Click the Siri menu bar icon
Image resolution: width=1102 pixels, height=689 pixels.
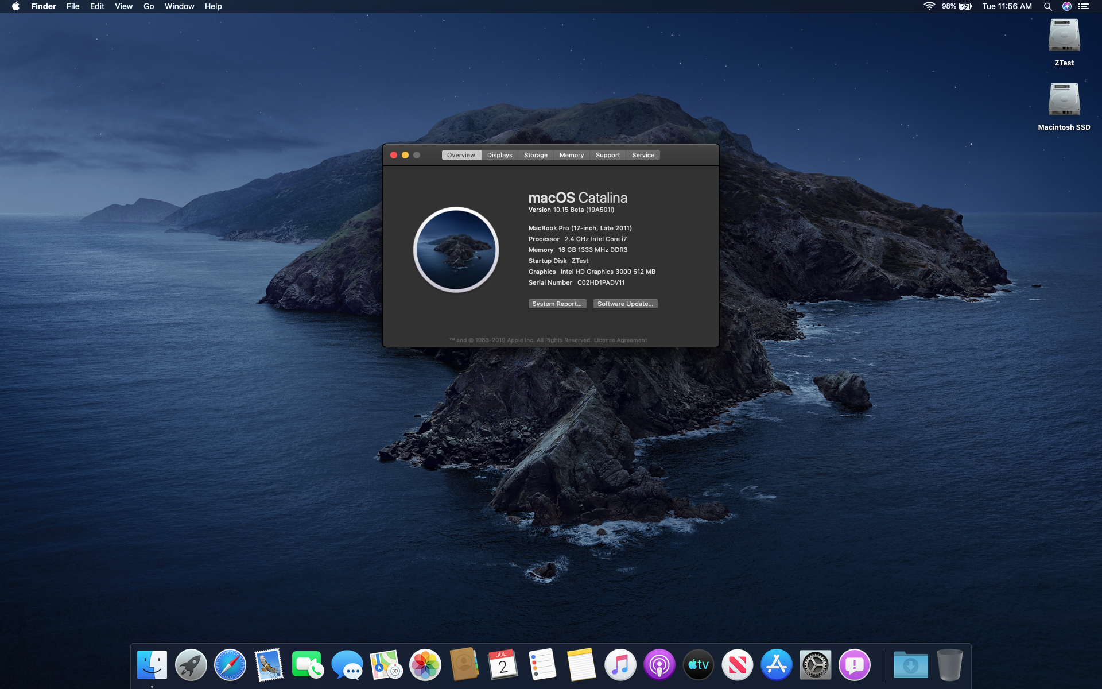1066,6
